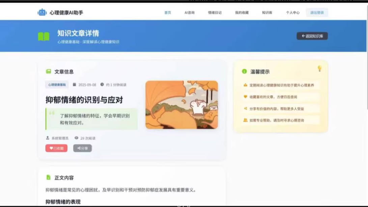
Task: Click the subtitle 心理健康基础 - 深度解读心理健康知识
Action: tap(88, 42)
